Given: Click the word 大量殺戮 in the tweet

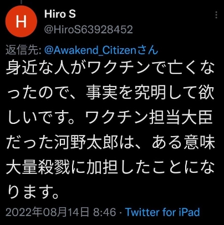Looking at the screenshot, I should 38,168.
